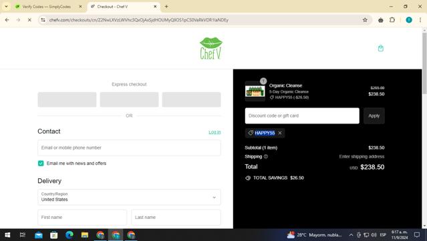Screen dimensions: 427x241
Task: Expand the Country/Region dropdown
Action: pyautogui.click(x=129, y=197)
